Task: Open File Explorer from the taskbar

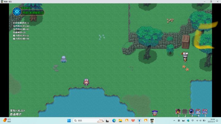Action: coord(120,121)
